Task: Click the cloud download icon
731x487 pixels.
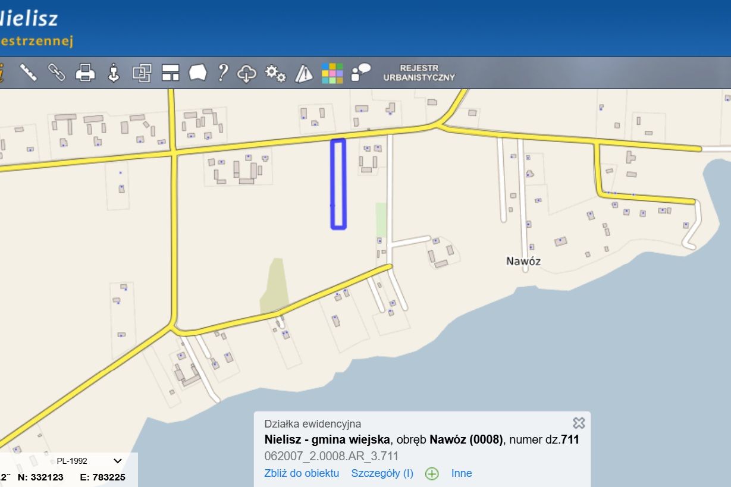Action: 247,73
